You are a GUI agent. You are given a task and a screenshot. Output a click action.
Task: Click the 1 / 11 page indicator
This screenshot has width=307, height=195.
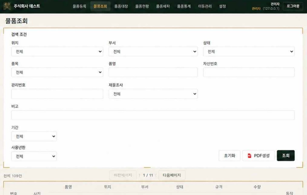point(148,175)
